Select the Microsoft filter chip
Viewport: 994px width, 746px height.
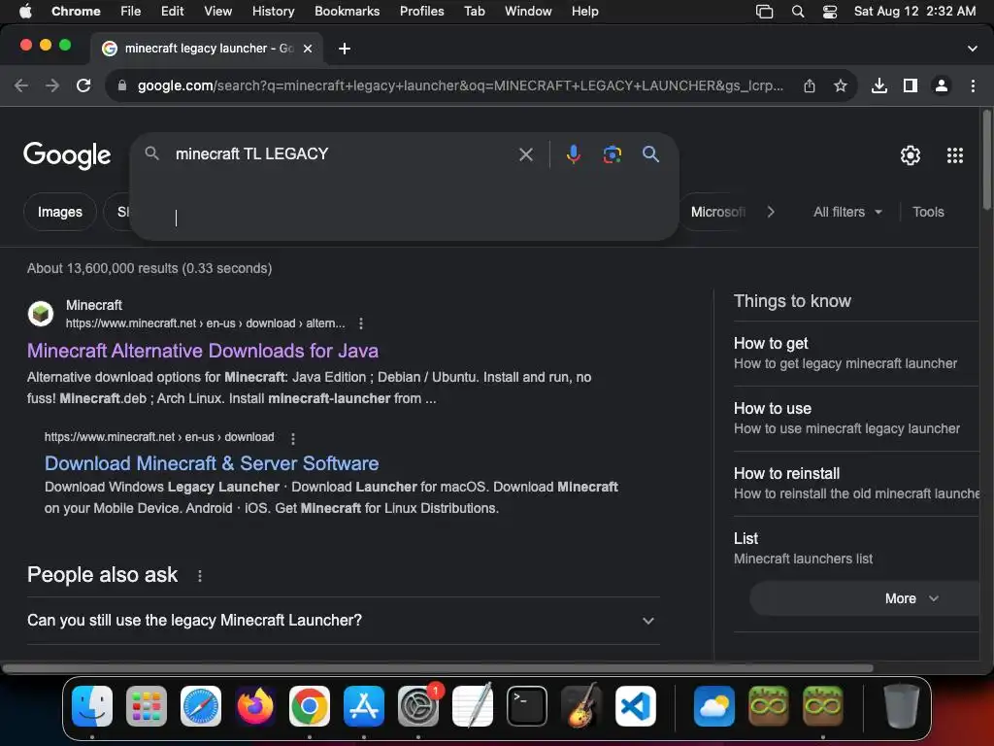(718, 212)
